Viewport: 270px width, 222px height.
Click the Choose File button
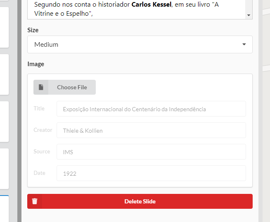(64, 87)
